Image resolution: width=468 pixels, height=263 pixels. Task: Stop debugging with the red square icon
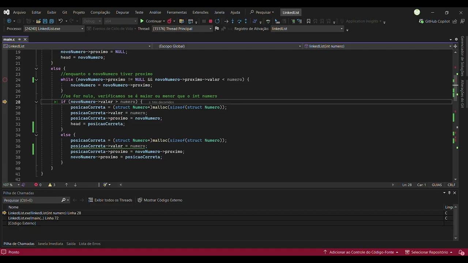point(211,21)
